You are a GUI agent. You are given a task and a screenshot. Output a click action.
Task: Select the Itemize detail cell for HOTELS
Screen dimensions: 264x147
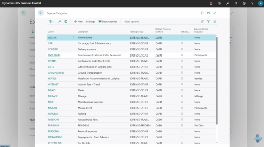click(198, 79)
